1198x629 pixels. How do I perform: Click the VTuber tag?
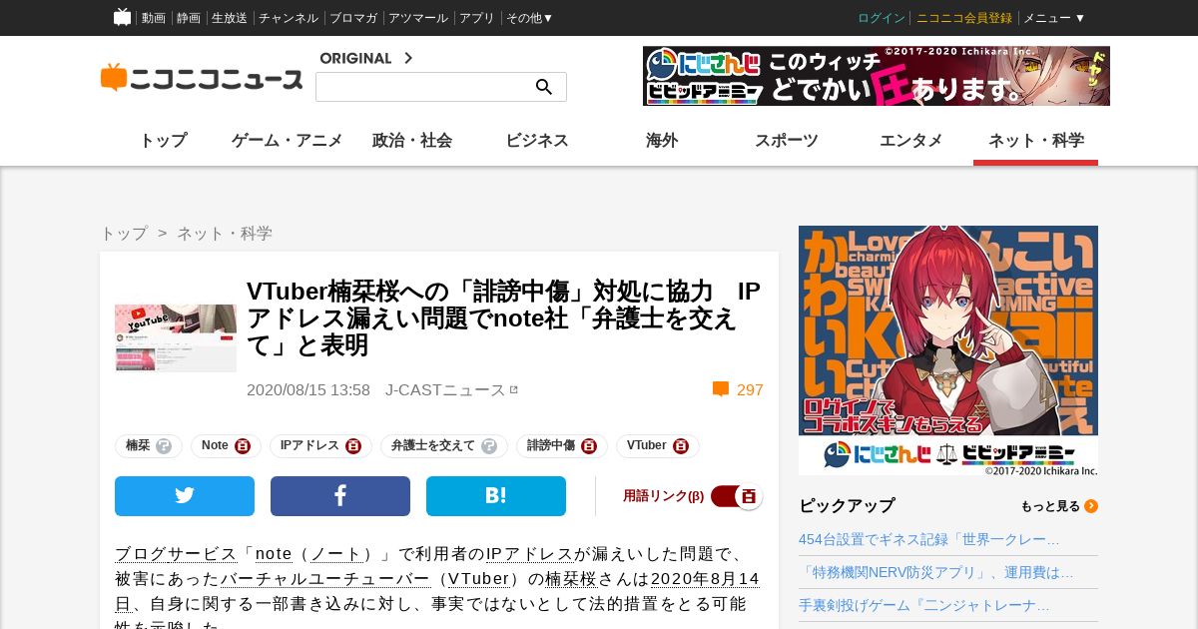646,446
